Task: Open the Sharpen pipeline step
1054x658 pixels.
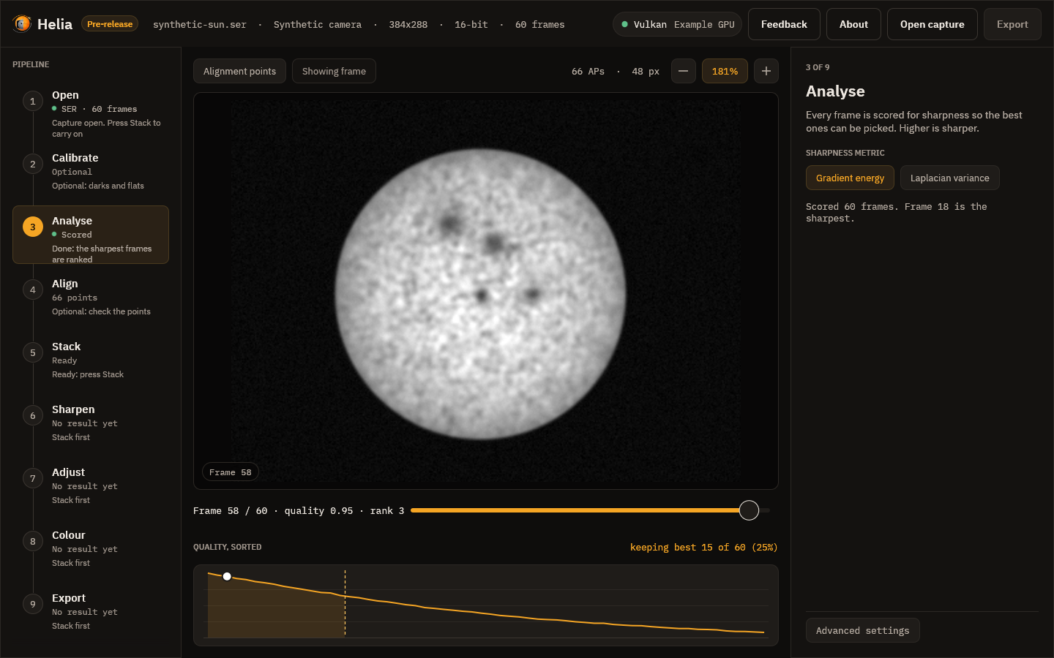Action: tap(91, 423)
